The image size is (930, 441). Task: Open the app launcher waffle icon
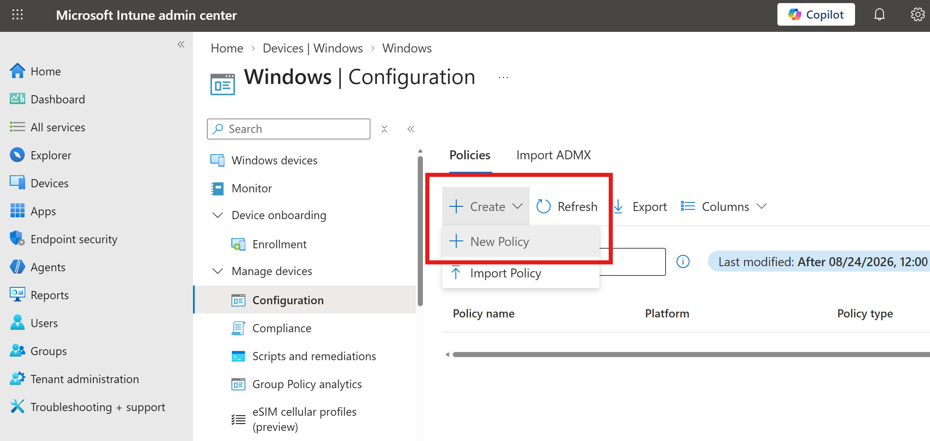tap(17, 15)
